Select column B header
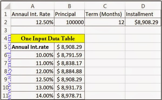 point(69,6)
